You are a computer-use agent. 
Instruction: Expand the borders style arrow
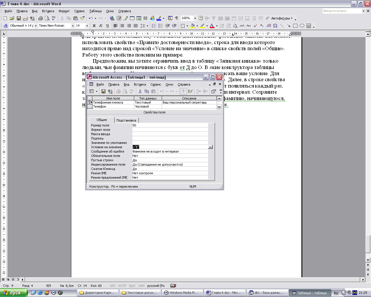click(187, 26)
